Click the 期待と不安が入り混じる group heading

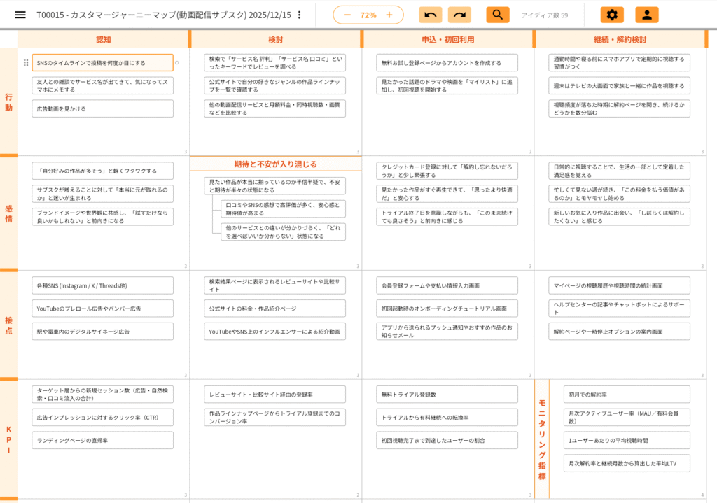point(275,164)
